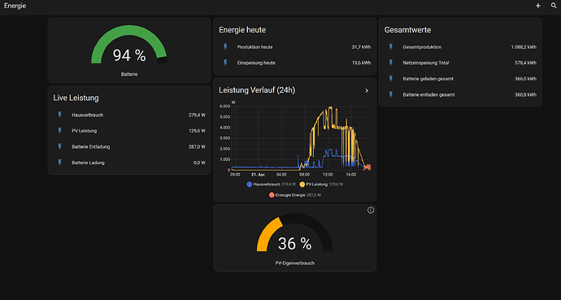Image resolution: width=561 pixels, height=300 pixels.
Task: Click the 366,0 kWh value
Action: tap(525, 79)
